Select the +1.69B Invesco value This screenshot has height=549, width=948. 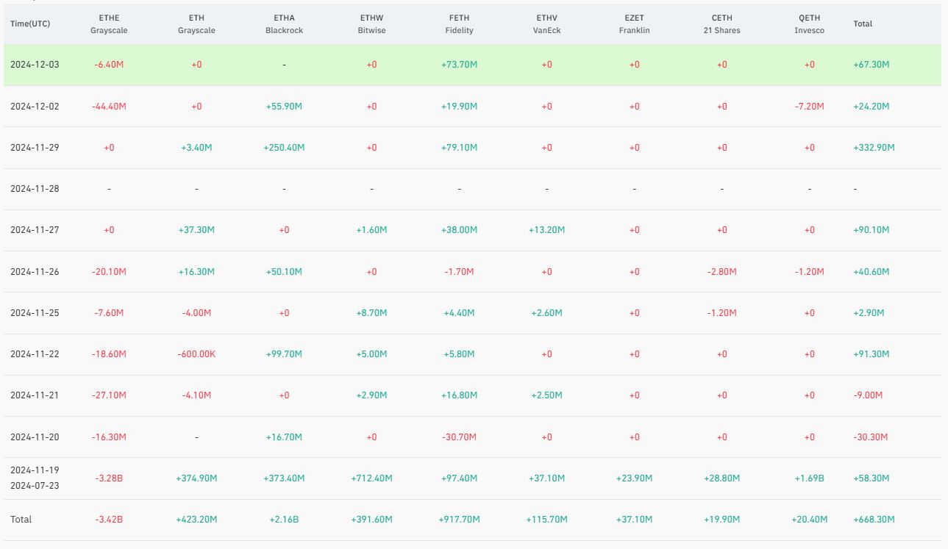[809, 478]
